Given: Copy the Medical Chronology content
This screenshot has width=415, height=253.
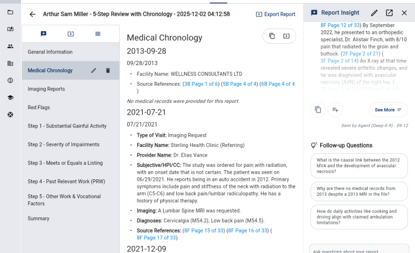Looking at the screenshot, I should click(272, 36).
